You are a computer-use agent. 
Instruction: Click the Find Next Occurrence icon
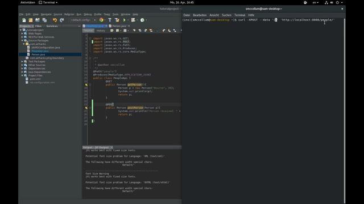[x=146, y=31]
